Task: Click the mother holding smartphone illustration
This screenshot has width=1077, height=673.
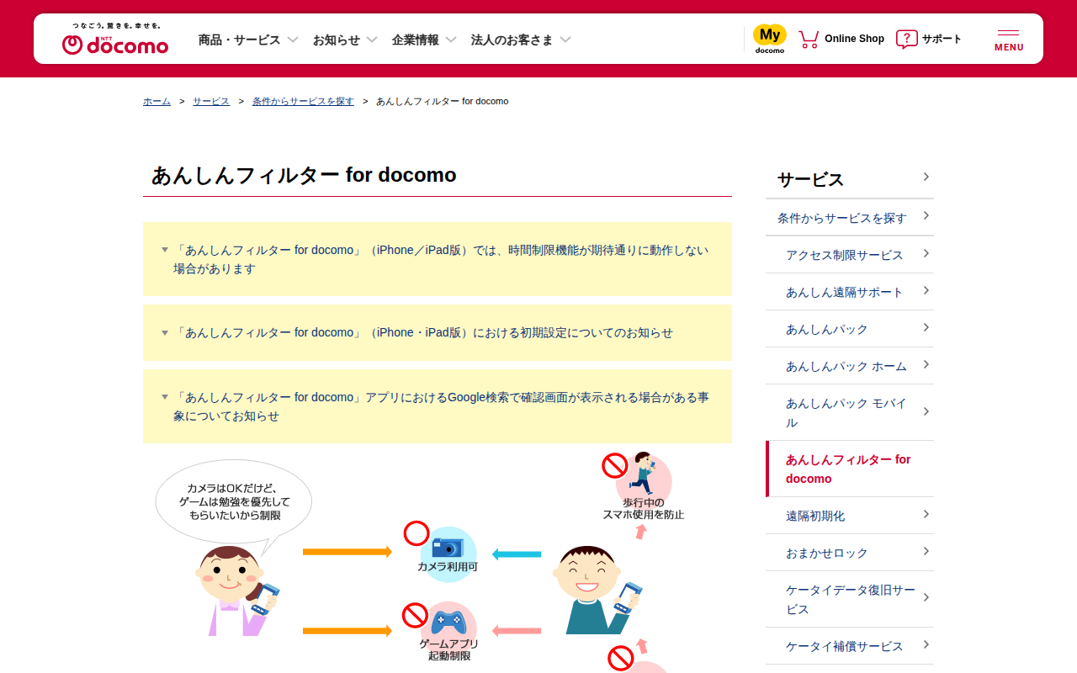Action: pyautogui.click(x=237, y=591)
